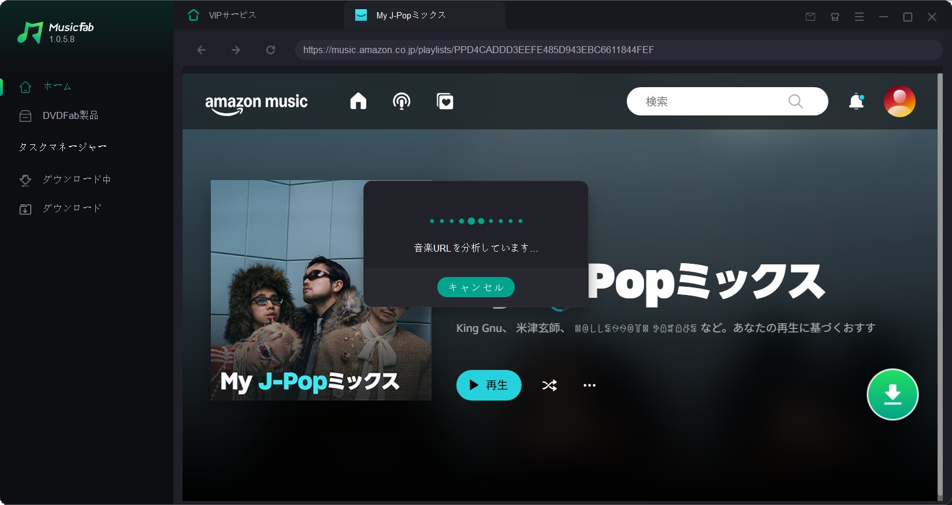Go back with the back arrow

[201, 50]
